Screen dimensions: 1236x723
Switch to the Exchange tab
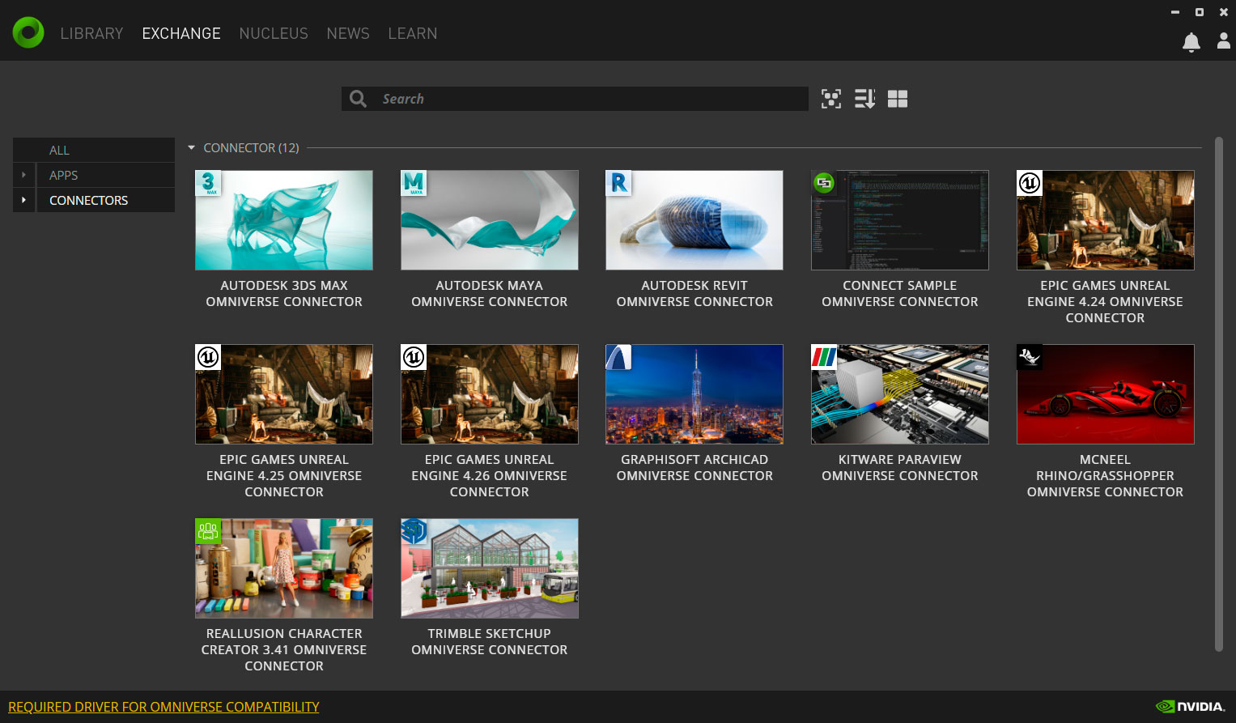181,33
